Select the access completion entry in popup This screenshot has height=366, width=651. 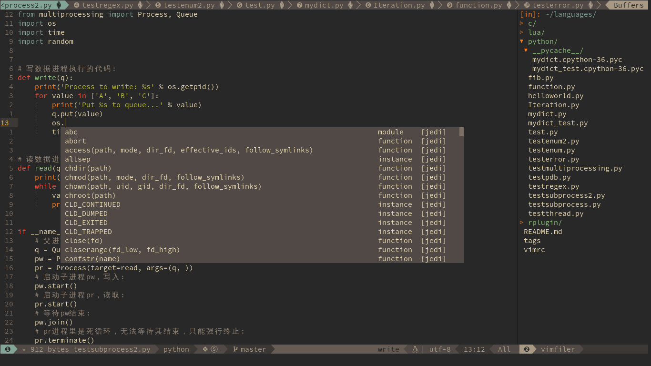click(x=143, y=150)
